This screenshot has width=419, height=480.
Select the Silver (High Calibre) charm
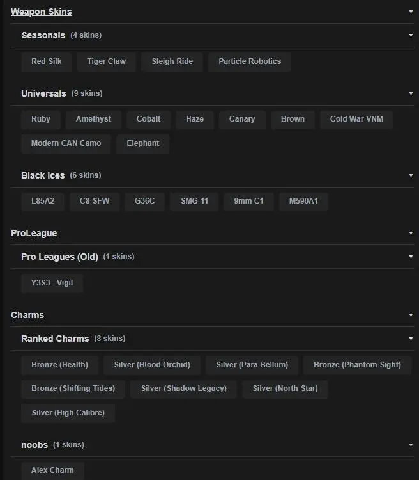(x=68, y=413)
